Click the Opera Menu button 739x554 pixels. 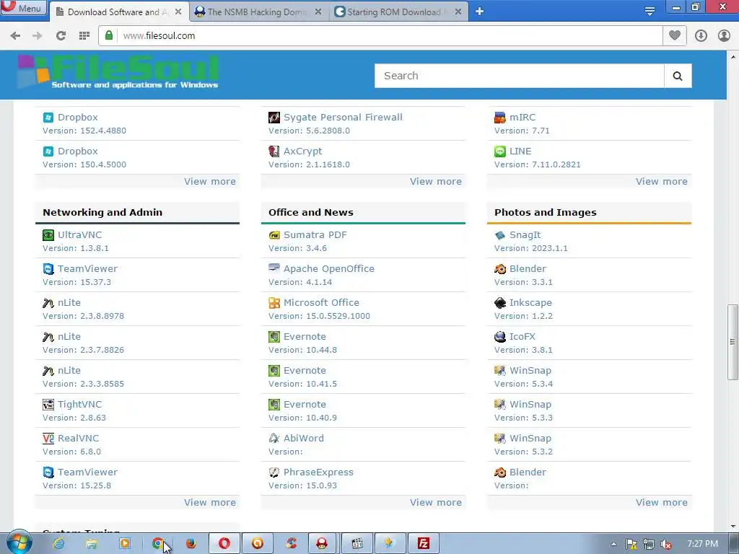(23, 7)
